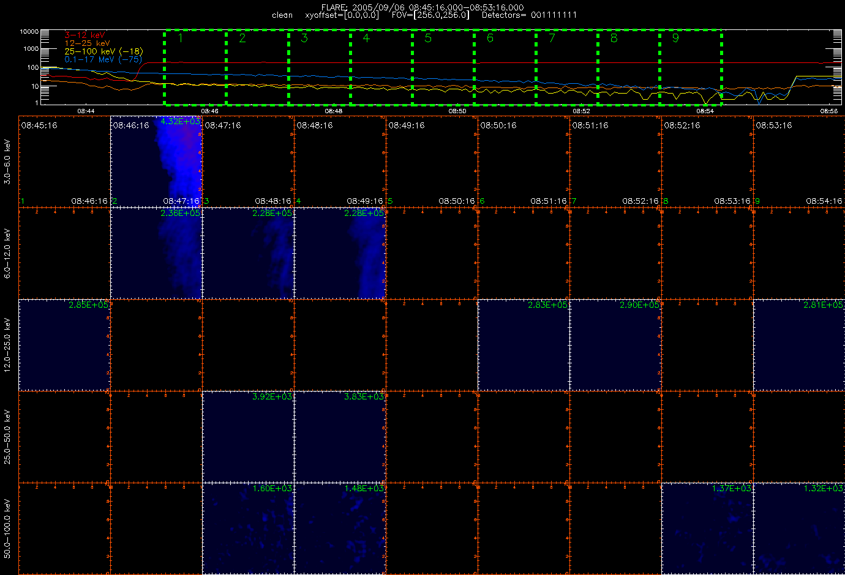The height and width of the screenshot is (575, 845).
Task: Open the 12.0-25.0 keV image with peak 2.85E+05
Action: click(x=64, y=345)
